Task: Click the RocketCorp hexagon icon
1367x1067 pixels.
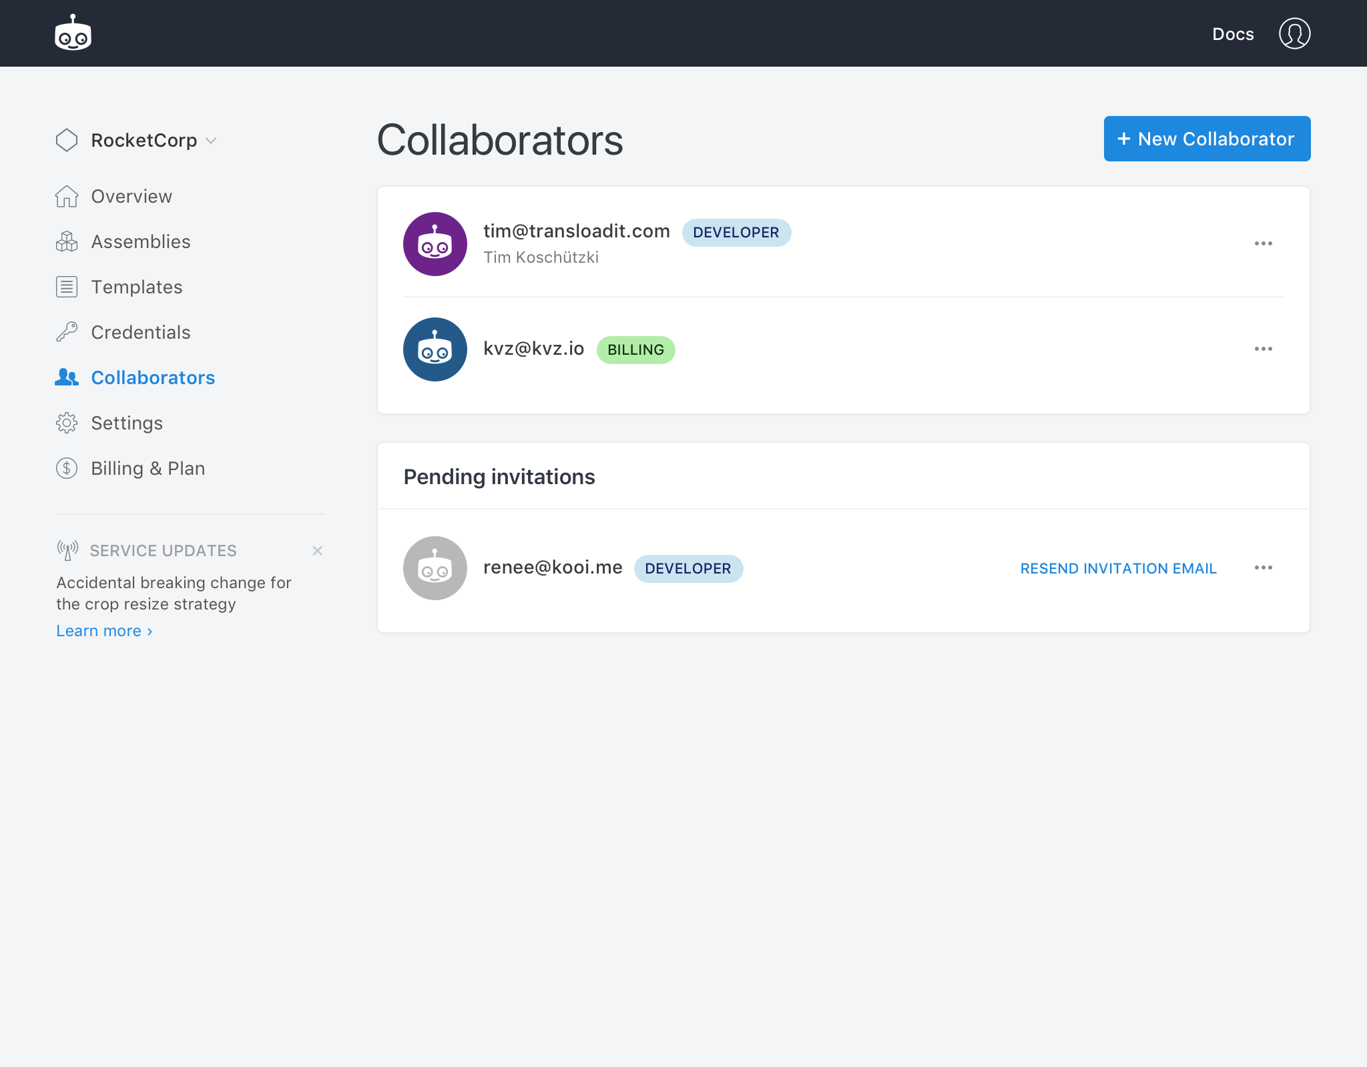Action: click(x=67, y=140)
